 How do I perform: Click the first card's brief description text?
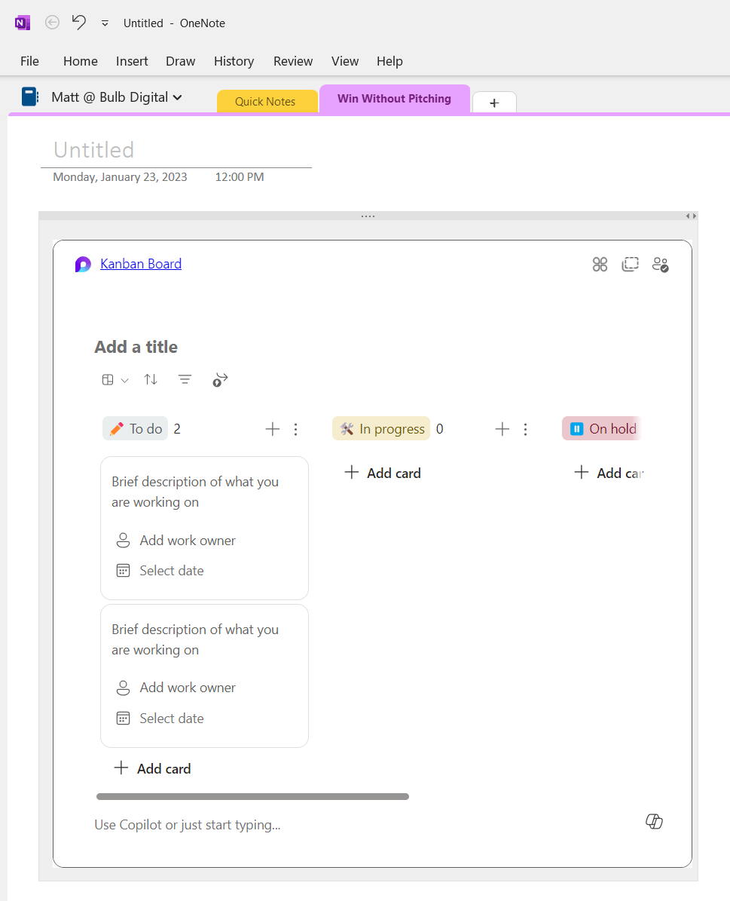click(195, 492)
